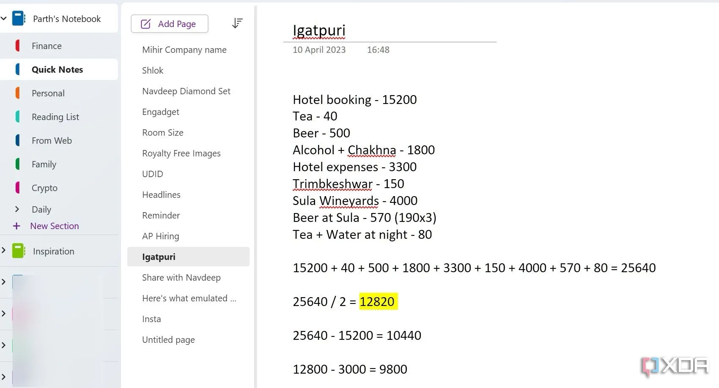This screenshot has width=719, height=388.
Task: Select the Igatpuri page in list
Action: pos(188,257)
